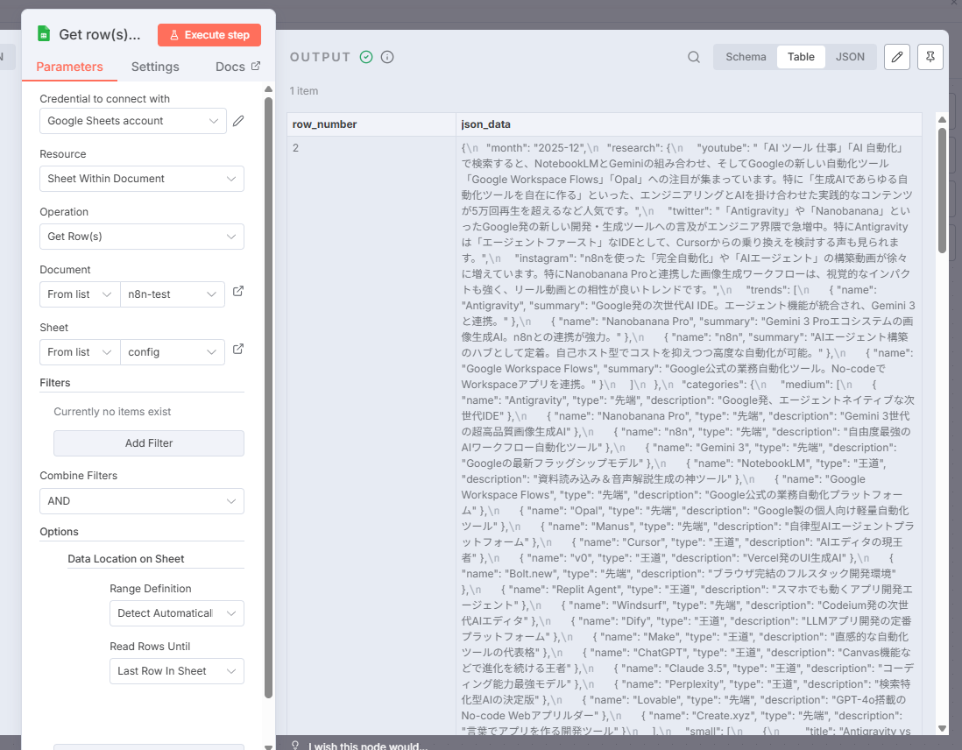Select Table output view

(801, 57)
